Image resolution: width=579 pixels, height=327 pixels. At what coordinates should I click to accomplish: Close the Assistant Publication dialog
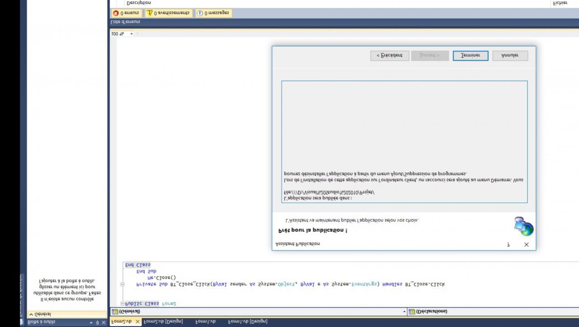[526, 244]
